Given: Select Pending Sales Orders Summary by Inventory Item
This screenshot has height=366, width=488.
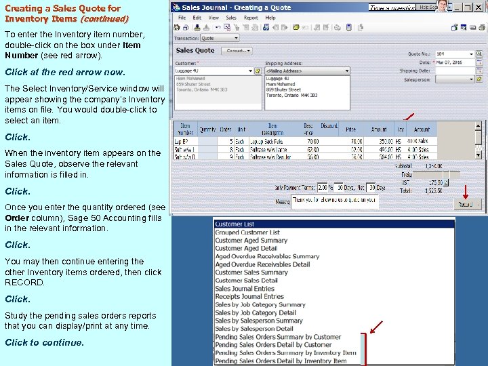Looking at the screenshot, I should click(286, 352).
